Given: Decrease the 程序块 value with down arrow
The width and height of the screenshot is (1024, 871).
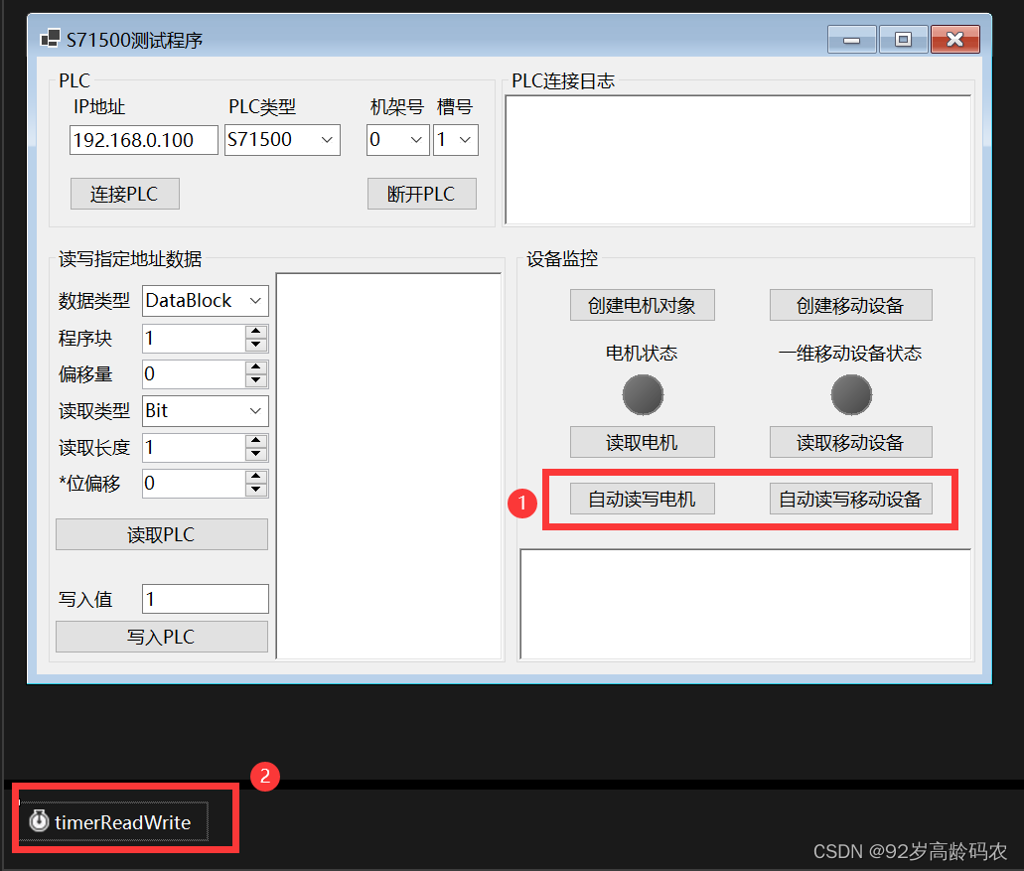Looking at the screenshot, I should [256, 346].
